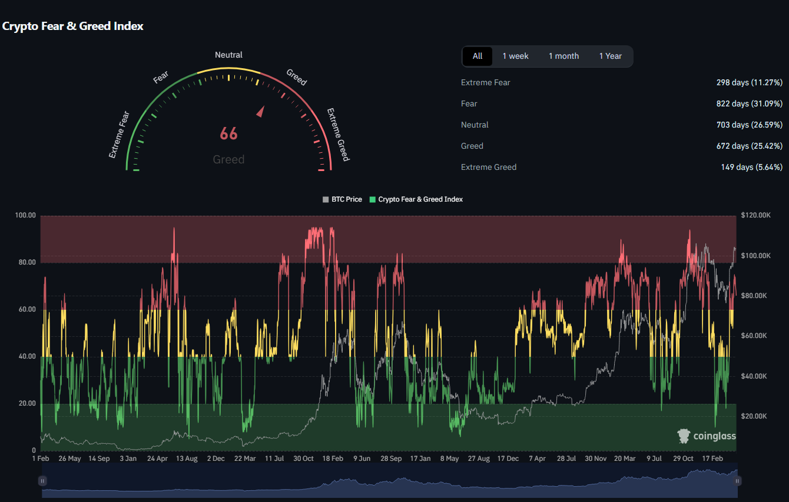The image size is (789, 502).
Task: Switch to the 1 week tab
Action: click(x=515, y=56)
